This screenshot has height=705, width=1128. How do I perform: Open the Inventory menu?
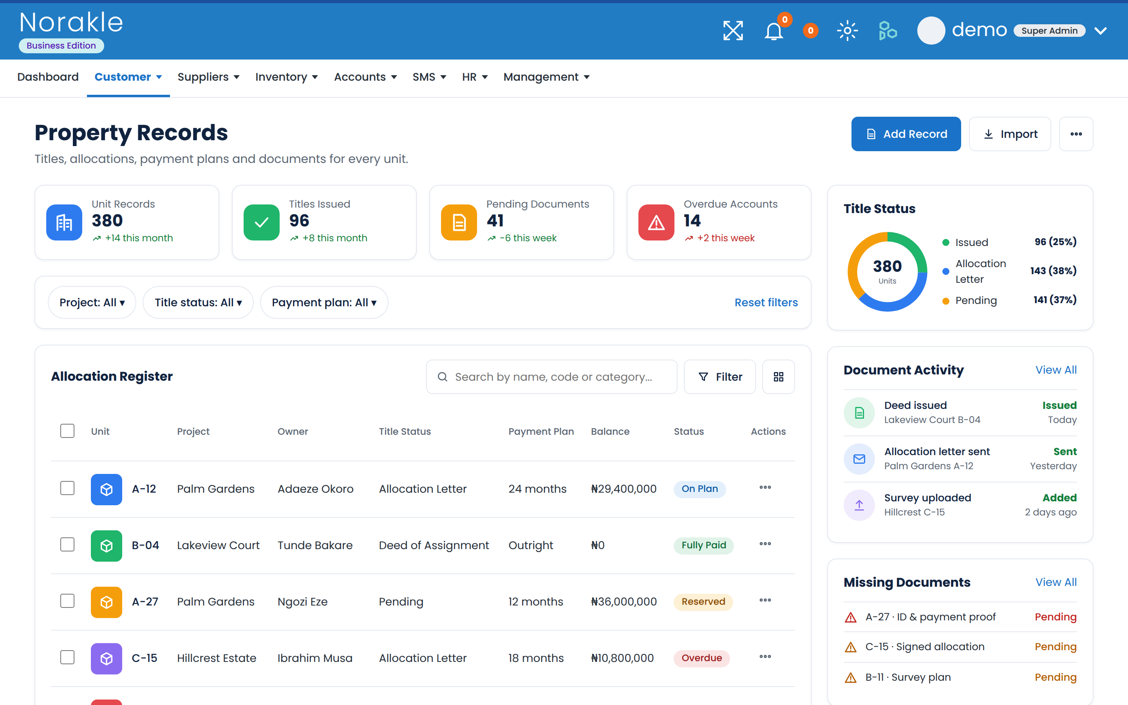pos(286,77)
